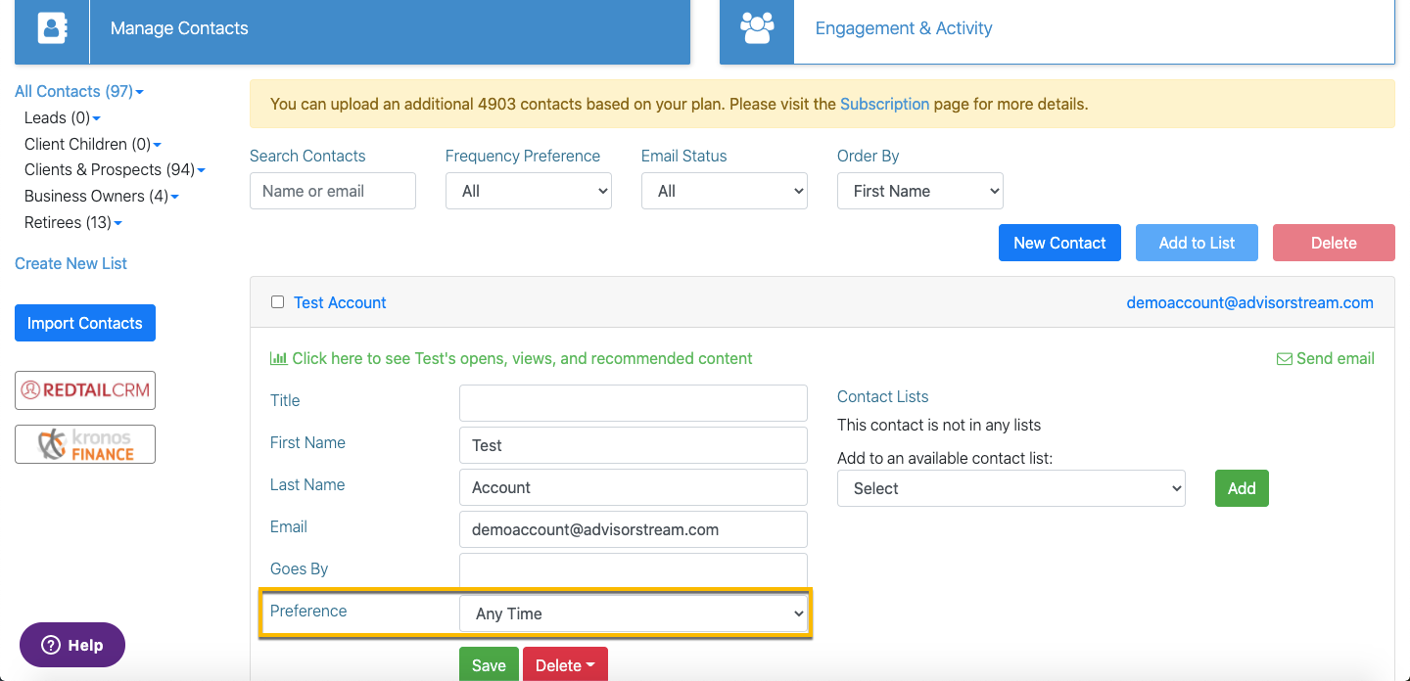Open the contact list Select dropdown
The width and height of the screenshot is (1410, 681).
[1011, 488]
